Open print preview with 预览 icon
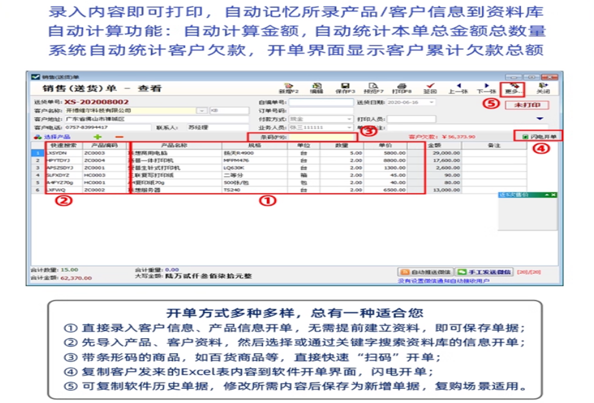The height and width of the screenshot is (403, 594). (x=373, y=87)
